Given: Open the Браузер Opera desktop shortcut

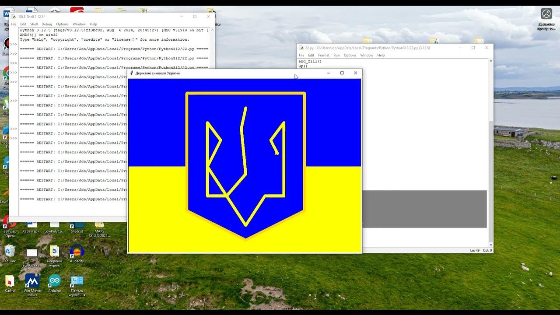Looking at the screenshot, I should [10, 227].
